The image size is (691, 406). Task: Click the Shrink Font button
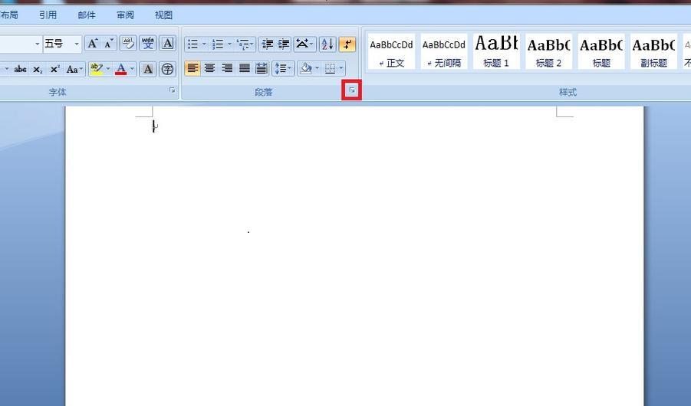[x=109, y=44]
